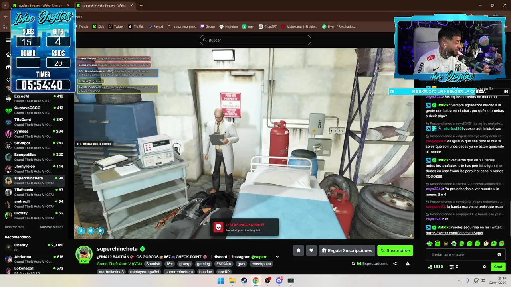
Task: Click the taskbar microphone icon
Action: (x=468, y=281)
